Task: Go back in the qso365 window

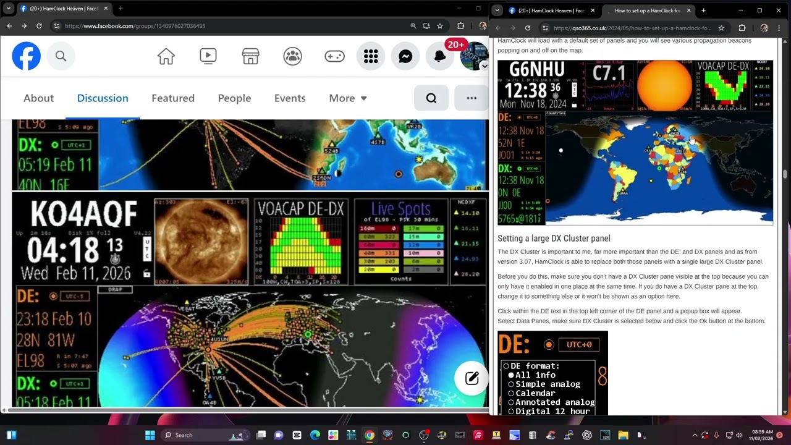Action: click(498, 28)
